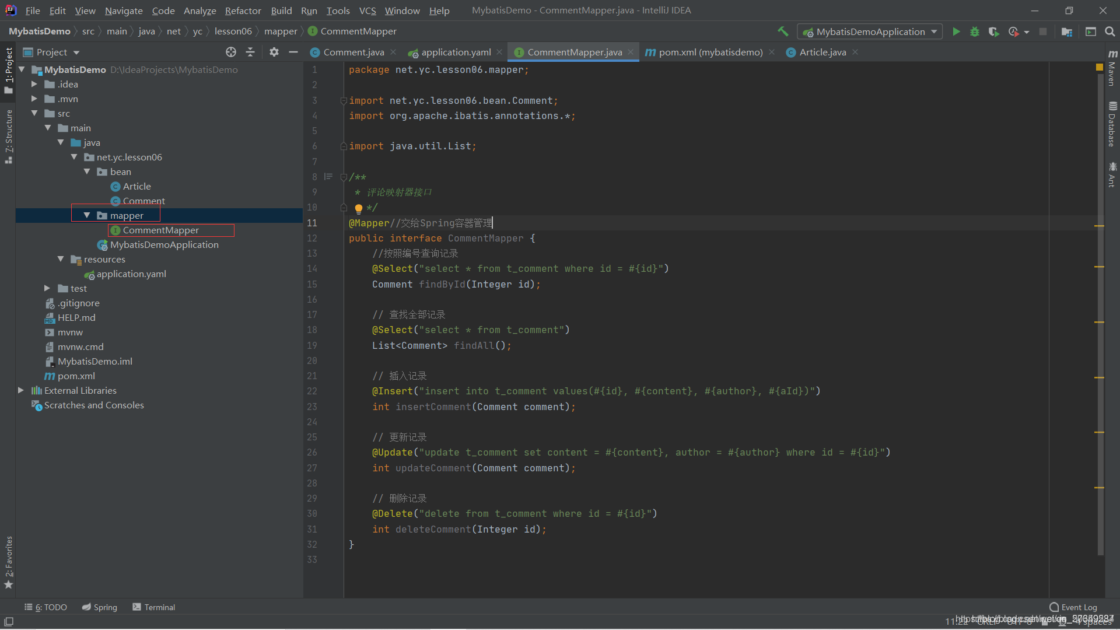Click Run with Coverage icon
Image resolution: width=1120 pixels, height=630 pixels.
point(994,32)
